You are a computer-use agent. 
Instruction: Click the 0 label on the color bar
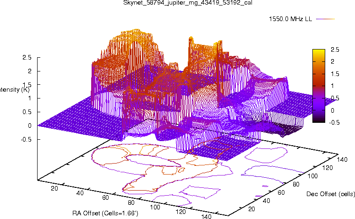333,110
